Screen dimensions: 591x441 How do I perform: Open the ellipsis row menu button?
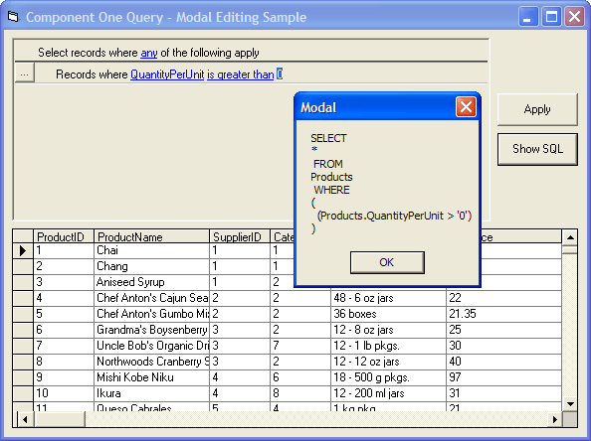[x=25, y=73]
